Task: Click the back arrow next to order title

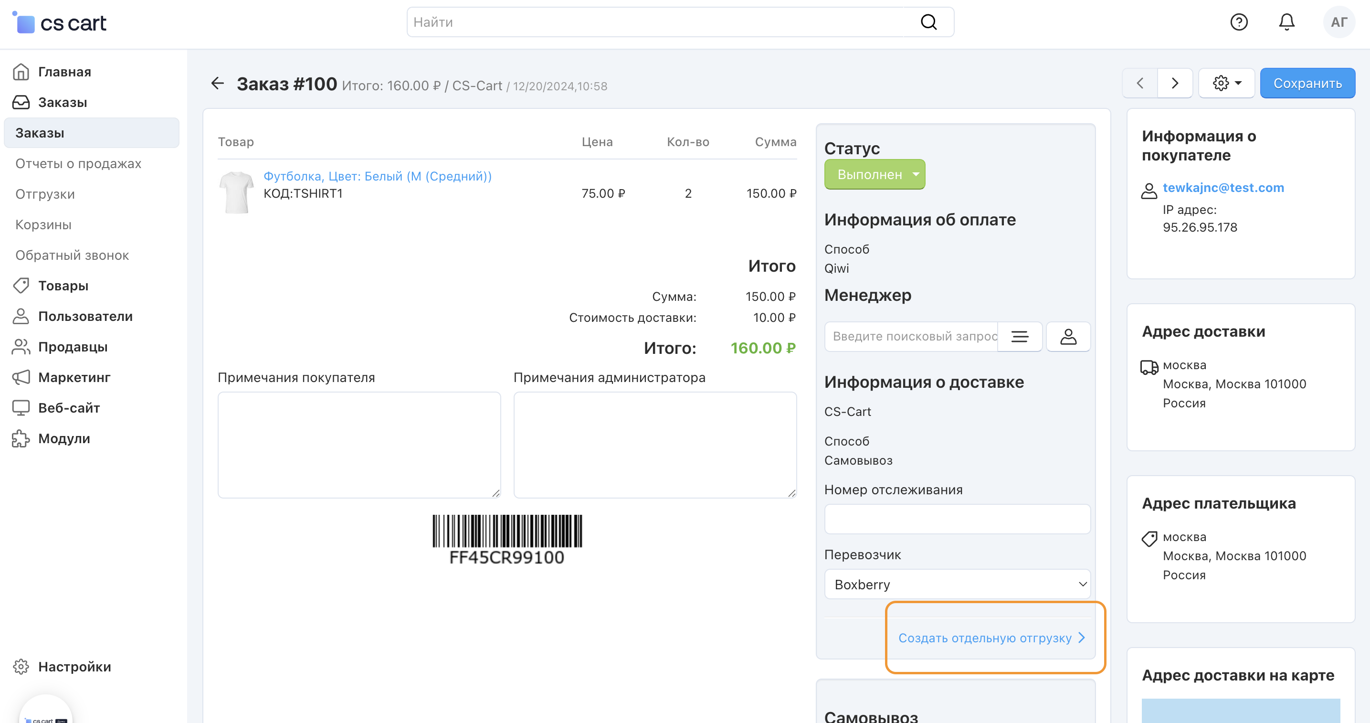Action: point(218,83)
